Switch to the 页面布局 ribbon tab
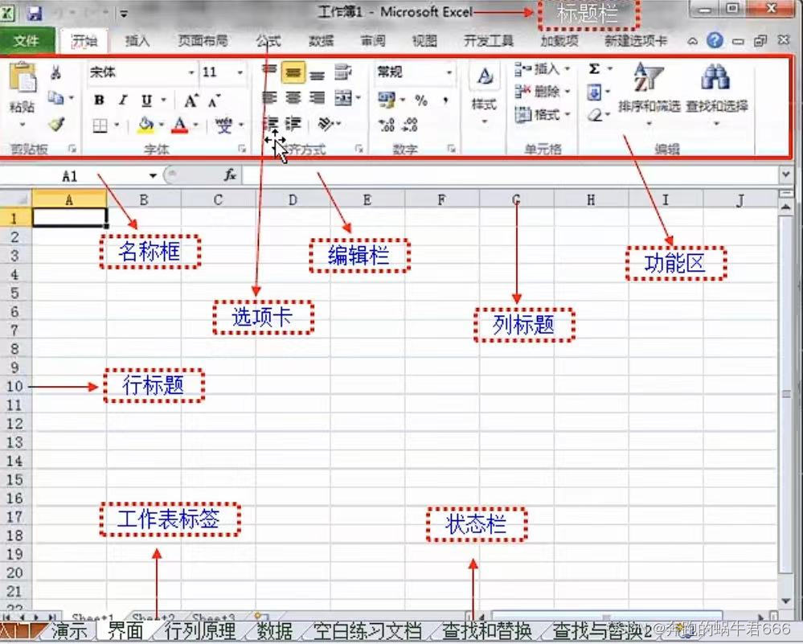Image resolution: width=803 pixels, height=644 pixels. pyautogui.click(x=203, y=40)
